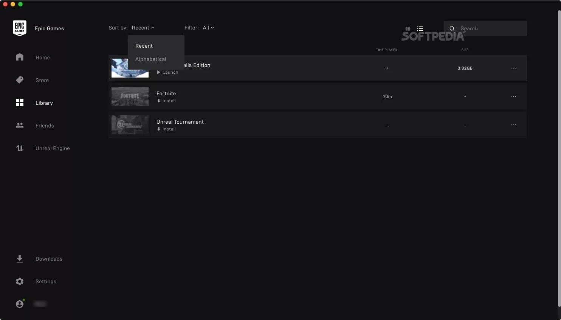The height and width of the screenshot is (320, 561).
Task: Click the 70m time played value
Action: [x=387, y=96]
